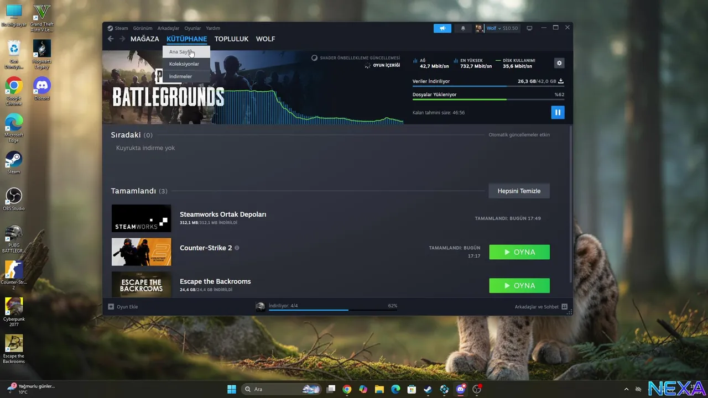Open the WOLF profile tab
Screen dimensions: 708x398
265,39
